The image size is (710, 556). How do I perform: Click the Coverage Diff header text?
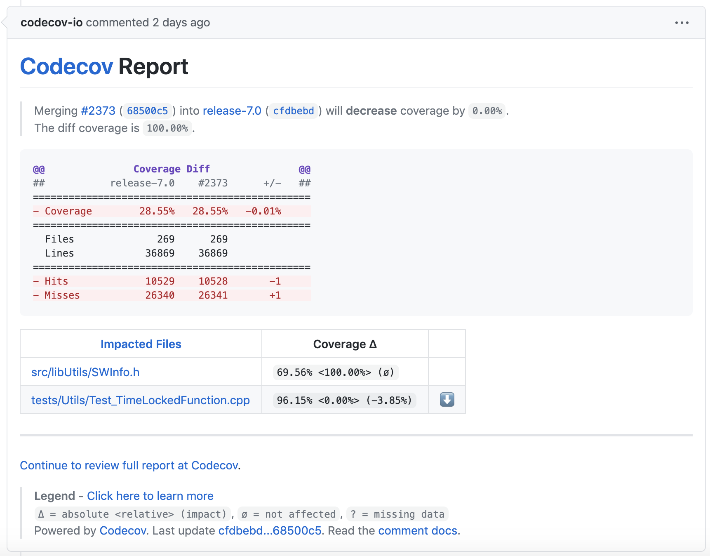click(x=172, y=169)
